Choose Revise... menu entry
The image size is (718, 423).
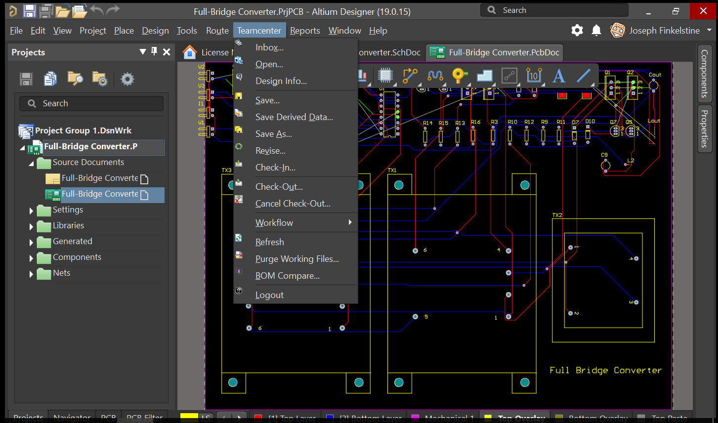296,151
